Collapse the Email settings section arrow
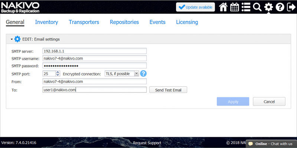The image size is (297, 148). (12, 39)
